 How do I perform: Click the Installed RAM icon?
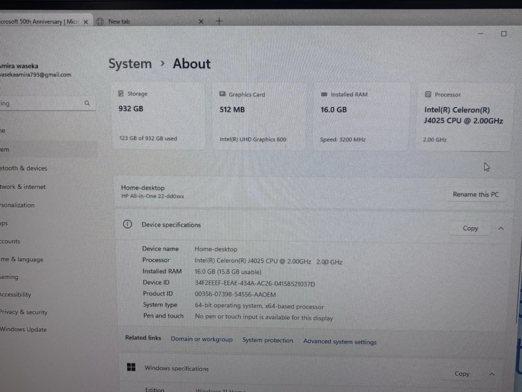click(x=324, y=94)
